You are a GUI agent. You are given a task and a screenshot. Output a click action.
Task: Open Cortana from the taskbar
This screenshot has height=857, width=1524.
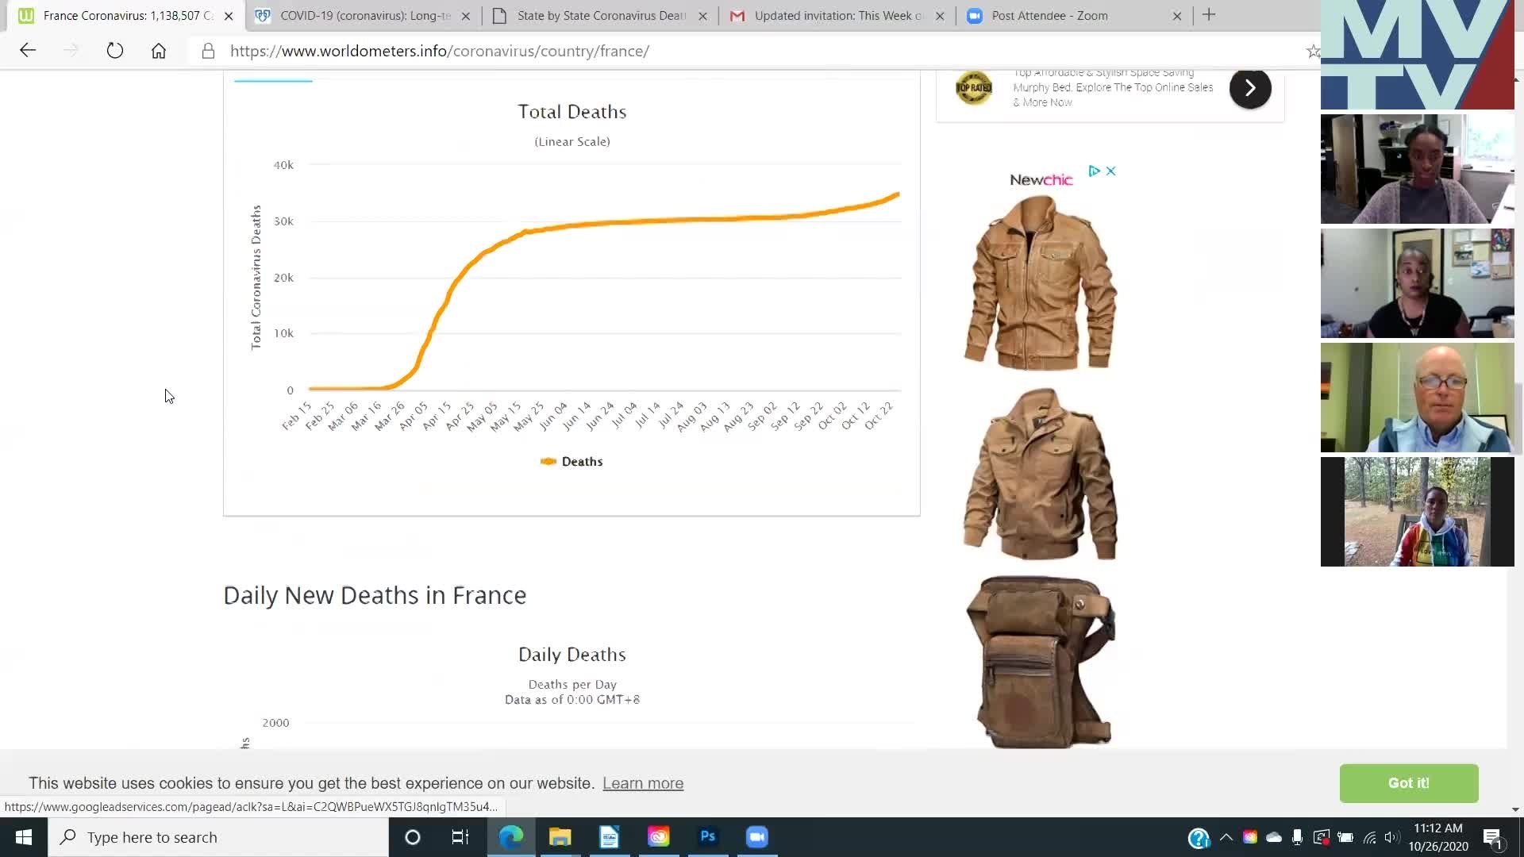[412, 837]
